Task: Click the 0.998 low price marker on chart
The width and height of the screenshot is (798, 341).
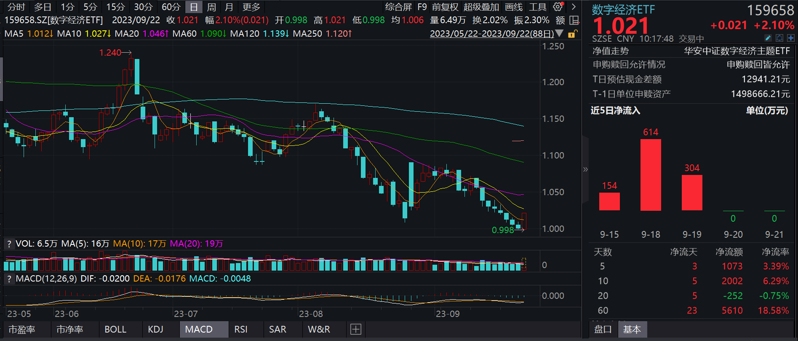Action: pos(503,230)
